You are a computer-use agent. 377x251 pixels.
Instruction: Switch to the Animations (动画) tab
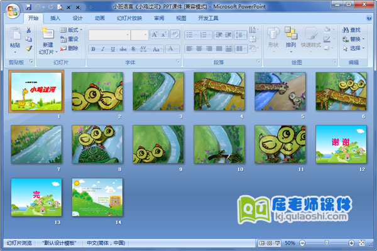[x=99, y=18]
